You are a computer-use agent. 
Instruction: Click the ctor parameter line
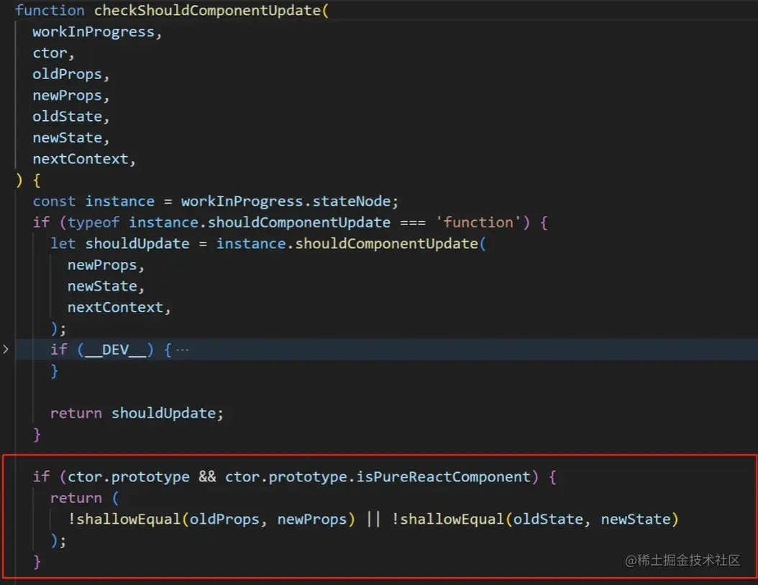pos(50,53)
